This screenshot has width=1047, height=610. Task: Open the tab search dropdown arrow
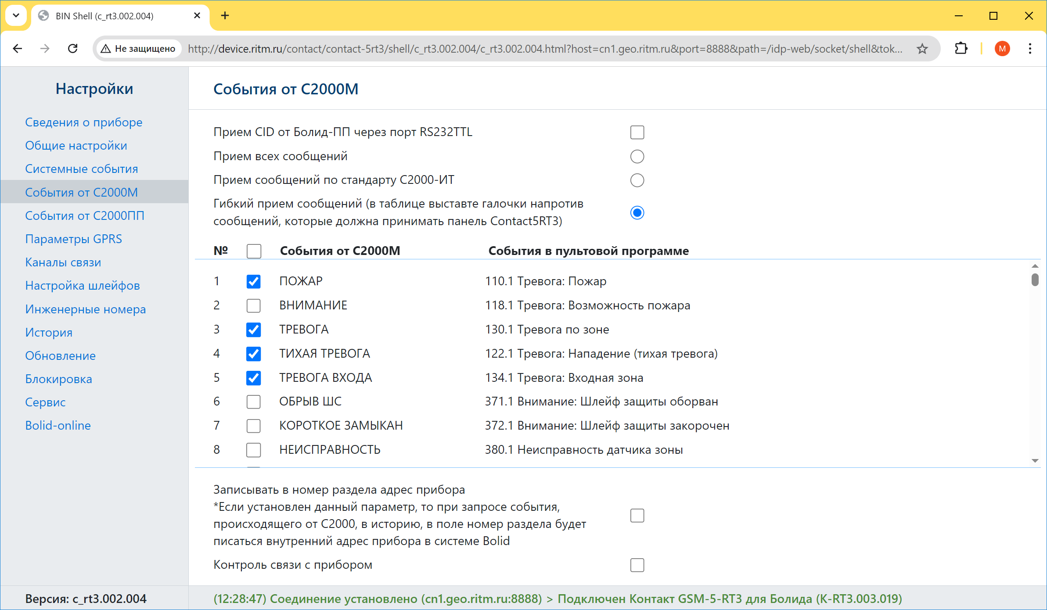[16, 16]
